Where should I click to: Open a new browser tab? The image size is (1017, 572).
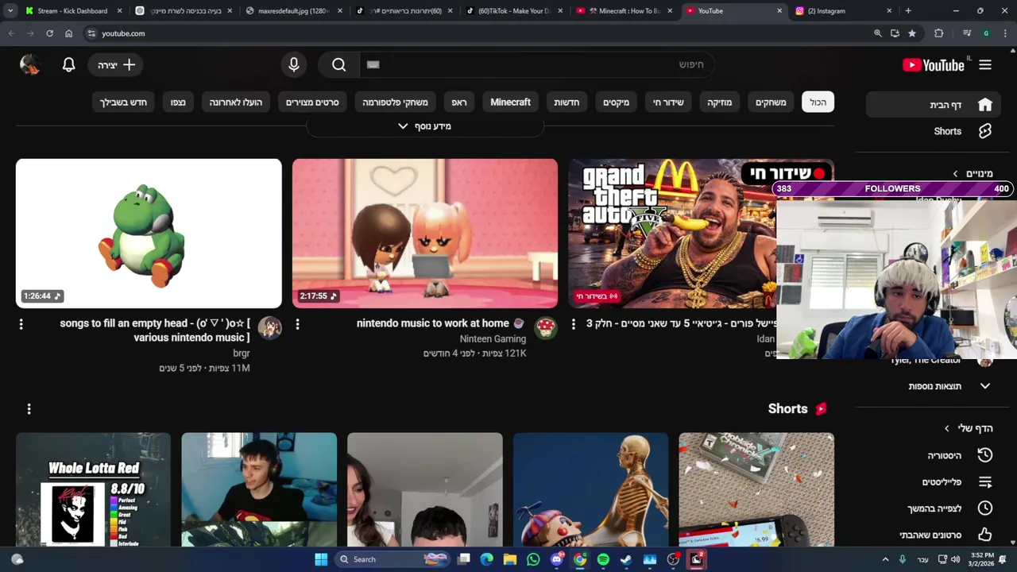908,11
